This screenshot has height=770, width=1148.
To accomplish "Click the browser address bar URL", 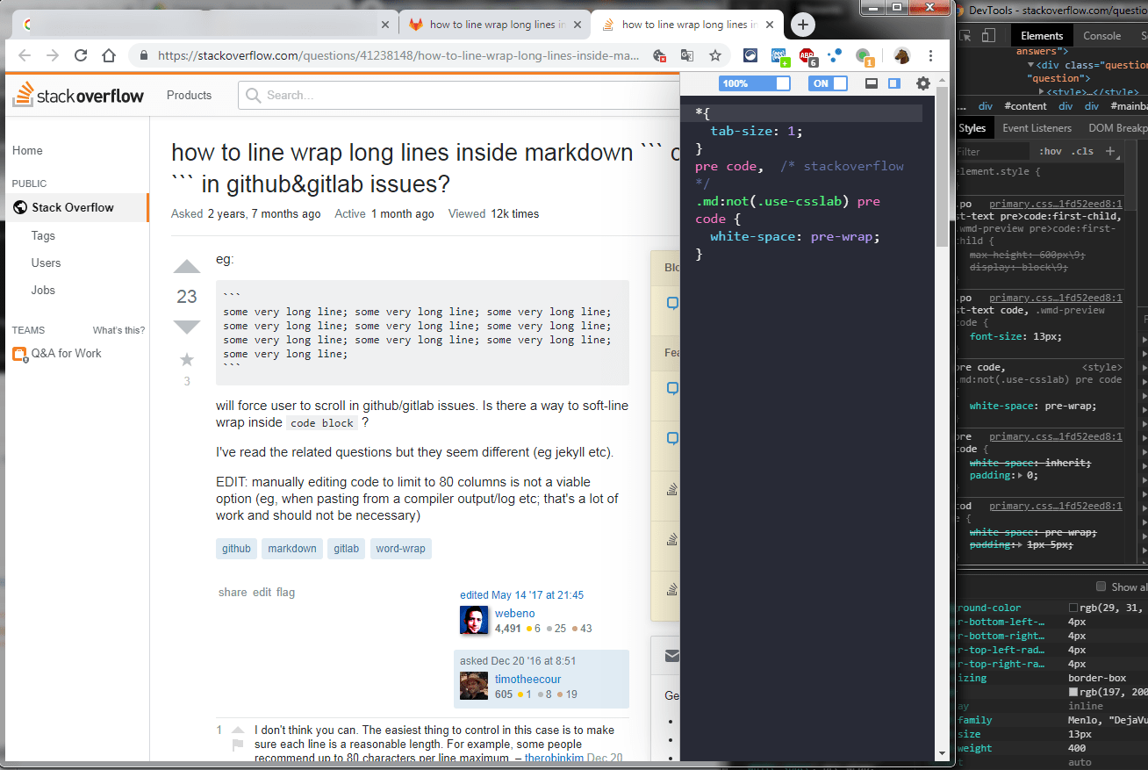I will point(399,55).
